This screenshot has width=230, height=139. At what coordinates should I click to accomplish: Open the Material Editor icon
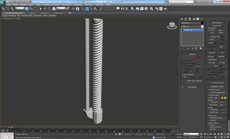[152, 9]
